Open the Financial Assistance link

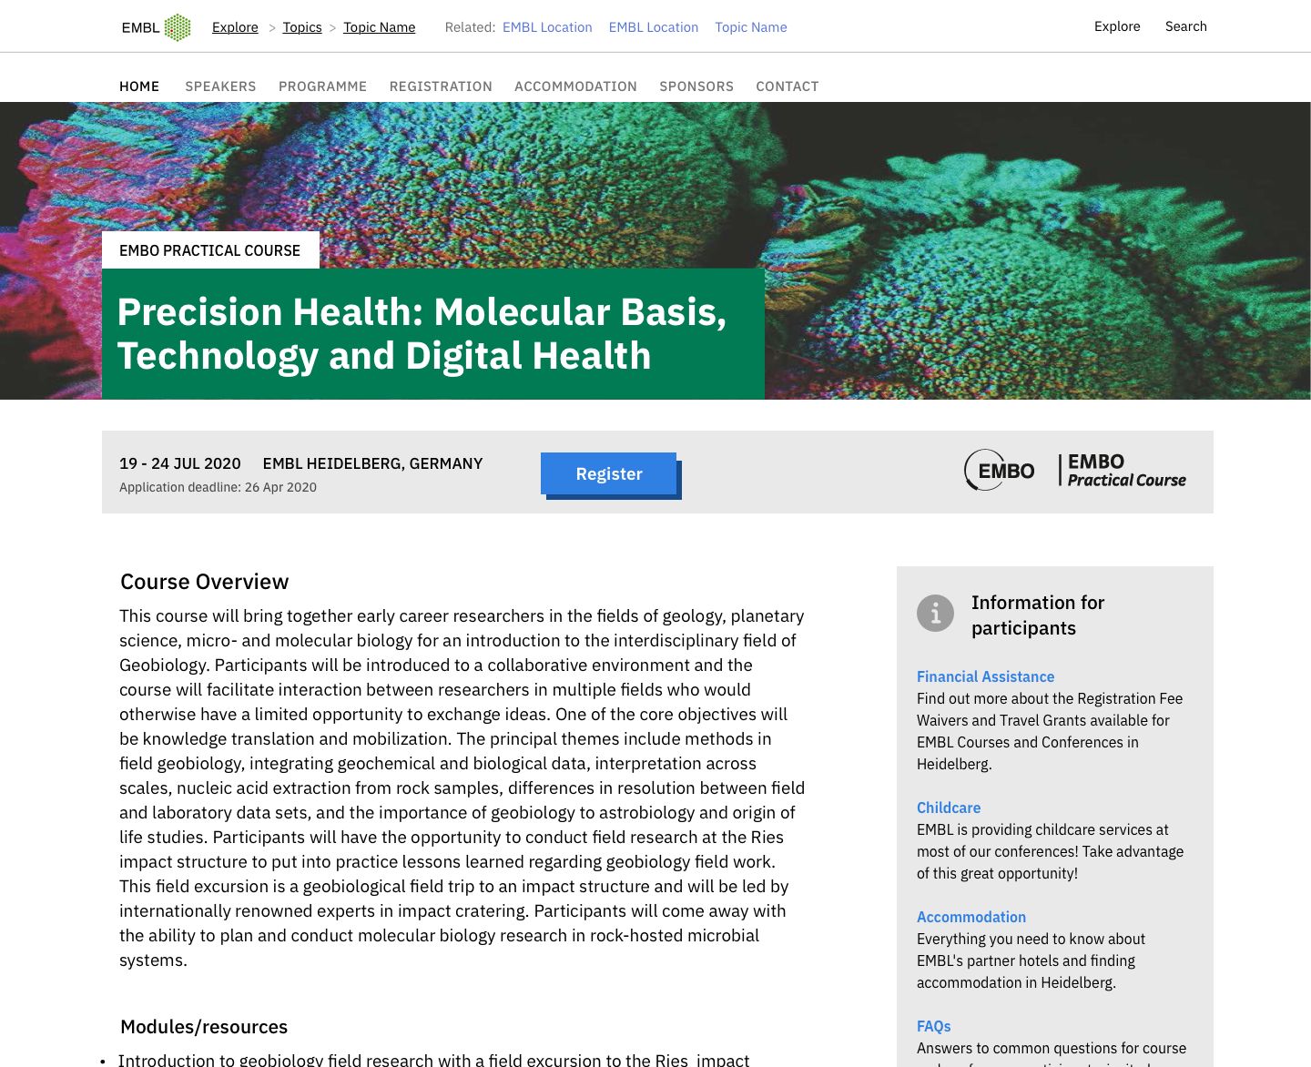(985, 676)
